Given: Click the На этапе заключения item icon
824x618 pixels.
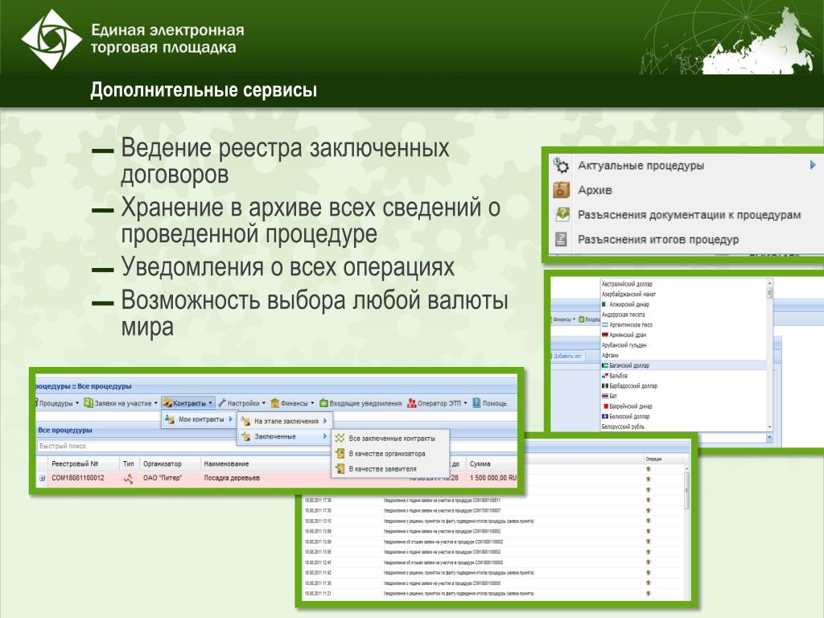Looking at the screenshot, I should (245, 421).
